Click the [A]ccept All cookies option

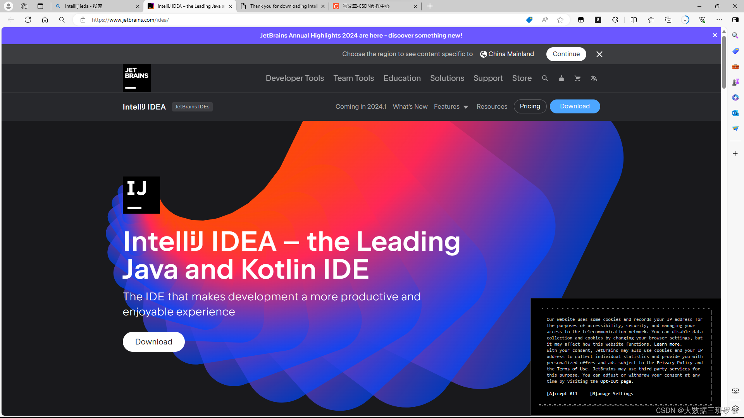point(562,394)
